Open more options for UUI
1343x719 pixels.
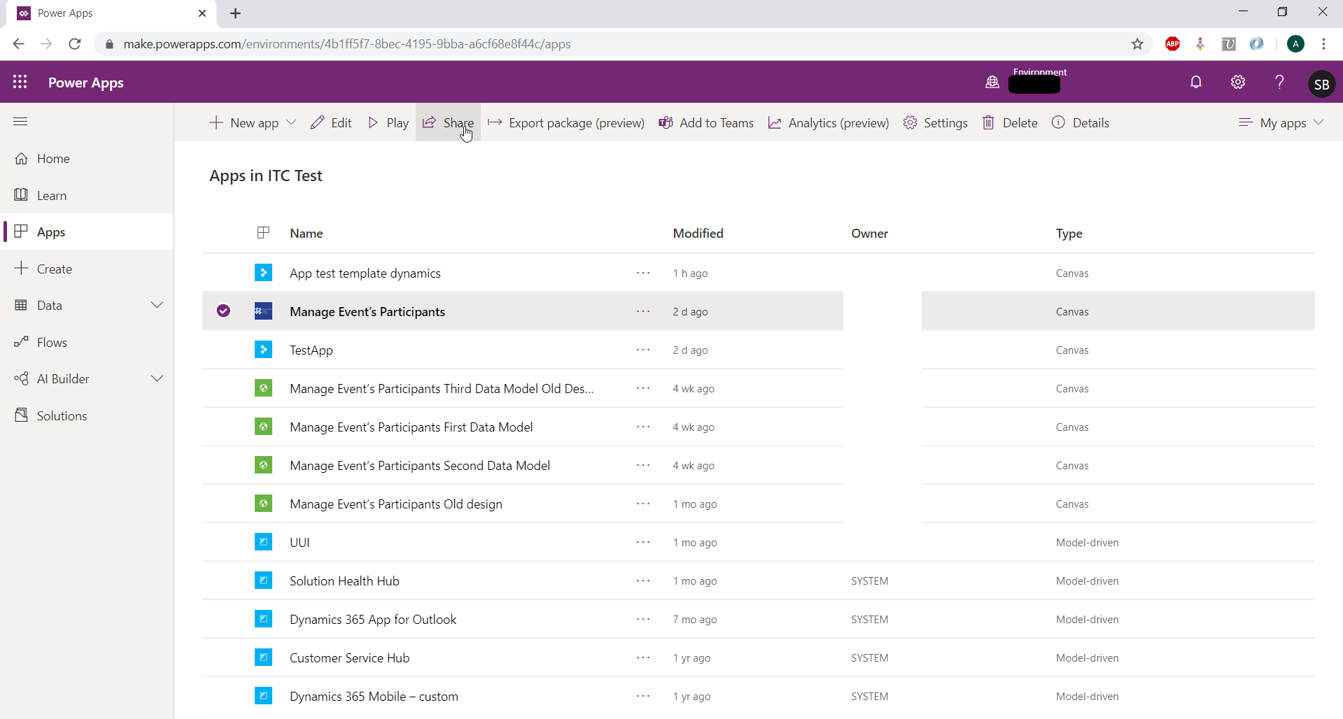pos(643,542)
